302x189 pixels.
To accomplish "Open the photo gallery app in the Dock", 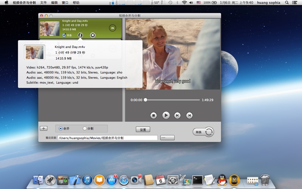I will [x=63, y=180].
